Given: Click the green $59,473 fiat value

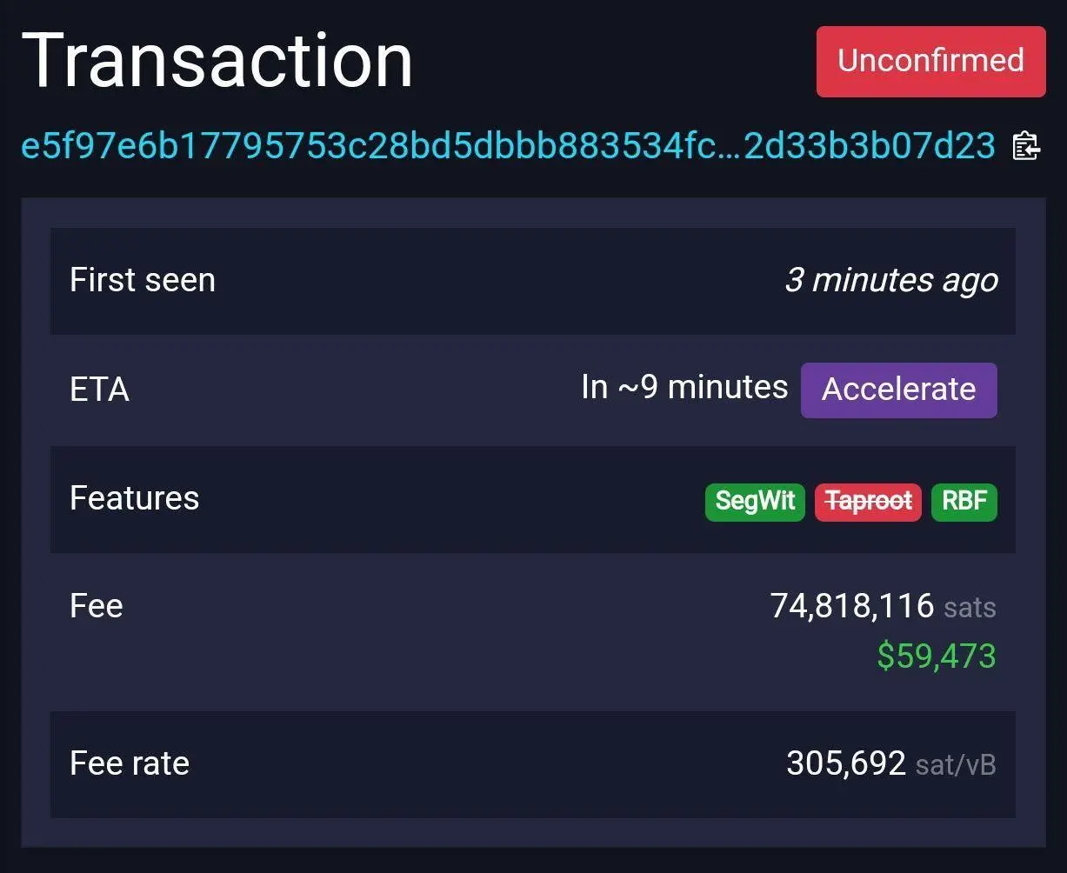Looking at the screenshot, I should pyautogui.click(x=936, y=656).
